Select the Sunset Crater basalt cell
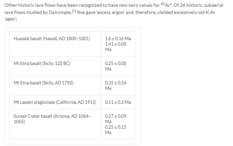233x146 pixels. [55, 124]
